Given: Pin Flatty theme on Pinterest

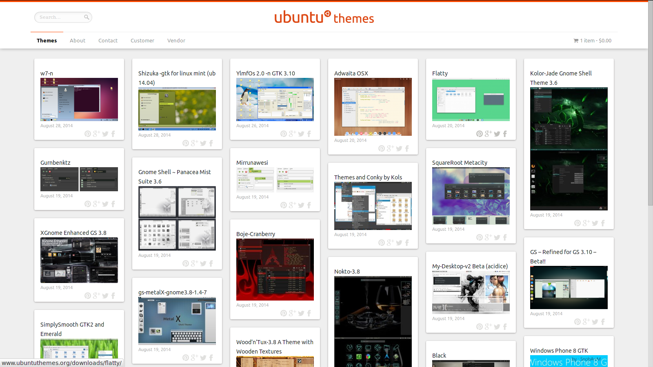Looking at the screenshot, I should 480,134.
